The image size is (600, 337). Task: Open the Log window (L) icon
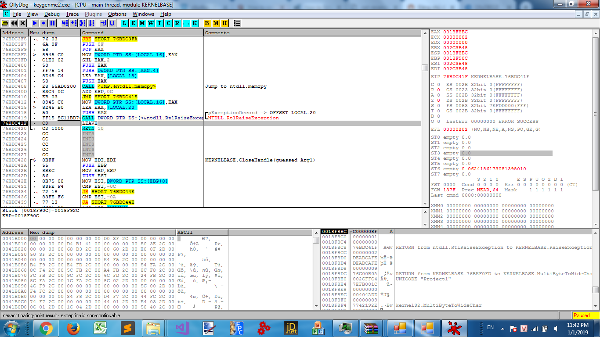point(125,23)
